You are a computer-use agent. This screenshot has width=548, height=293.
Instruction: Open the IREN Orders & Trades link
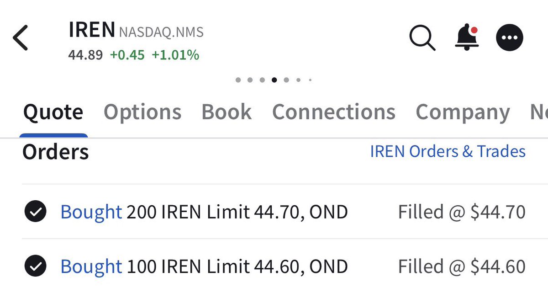448,151
